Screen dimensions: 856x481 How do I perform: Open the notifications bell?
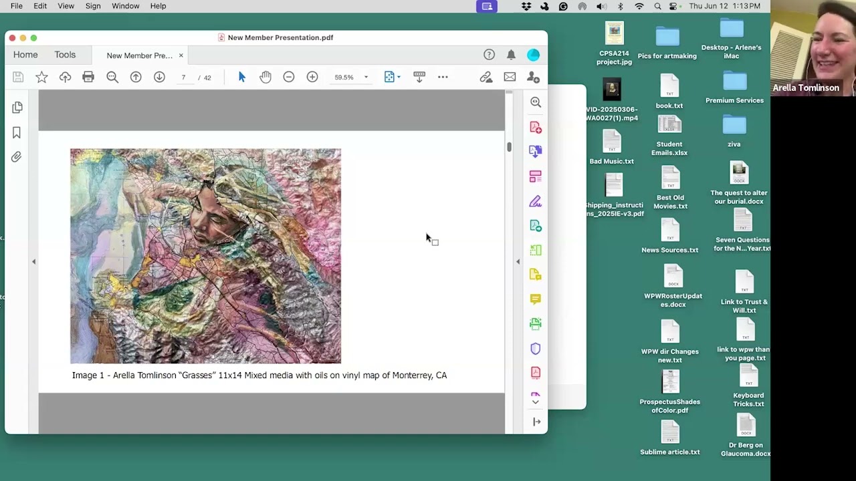click(x=511, y=55)
